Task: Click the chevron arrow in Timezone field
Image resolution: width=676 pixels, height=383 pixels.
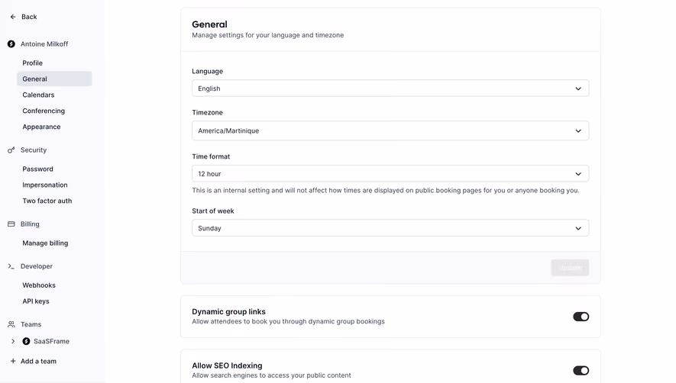Action: tap(578, 131)
